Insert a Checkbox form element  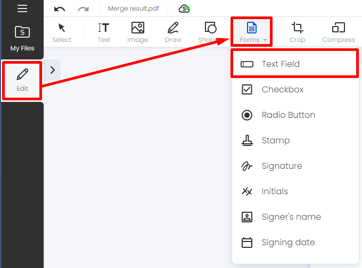[295, 89]
